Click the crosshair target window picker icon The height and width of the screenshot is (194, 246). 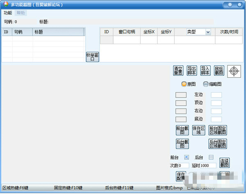click(234, 71)
